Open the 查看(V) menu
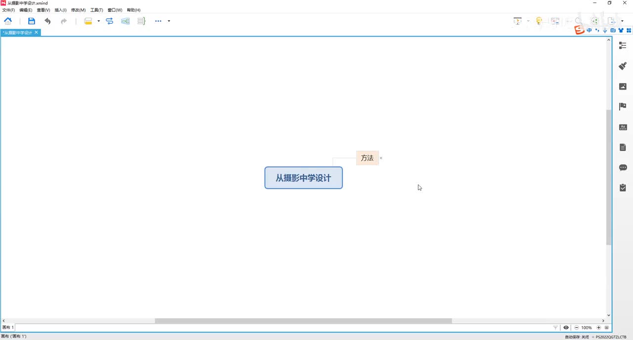 point(44,10)
